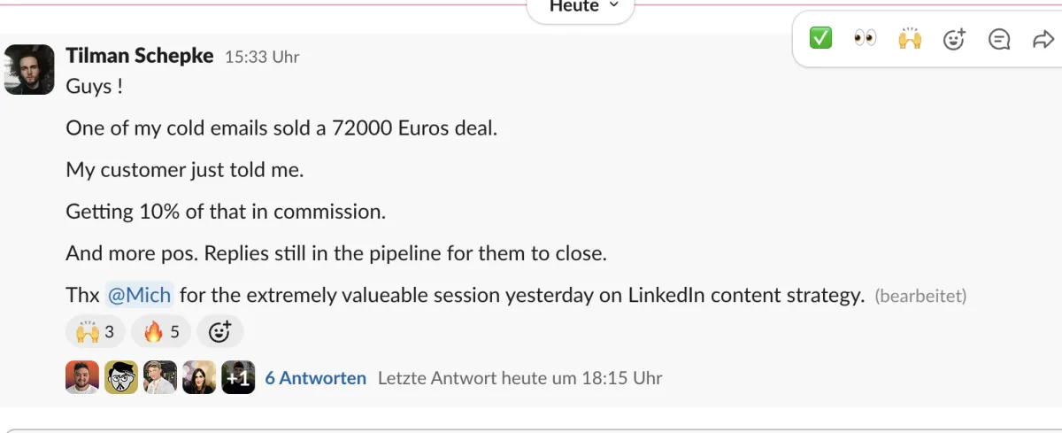Click the cartoon glasses avatar in the thread
This screenshot has height=433, width=1062.
point(121,377)
